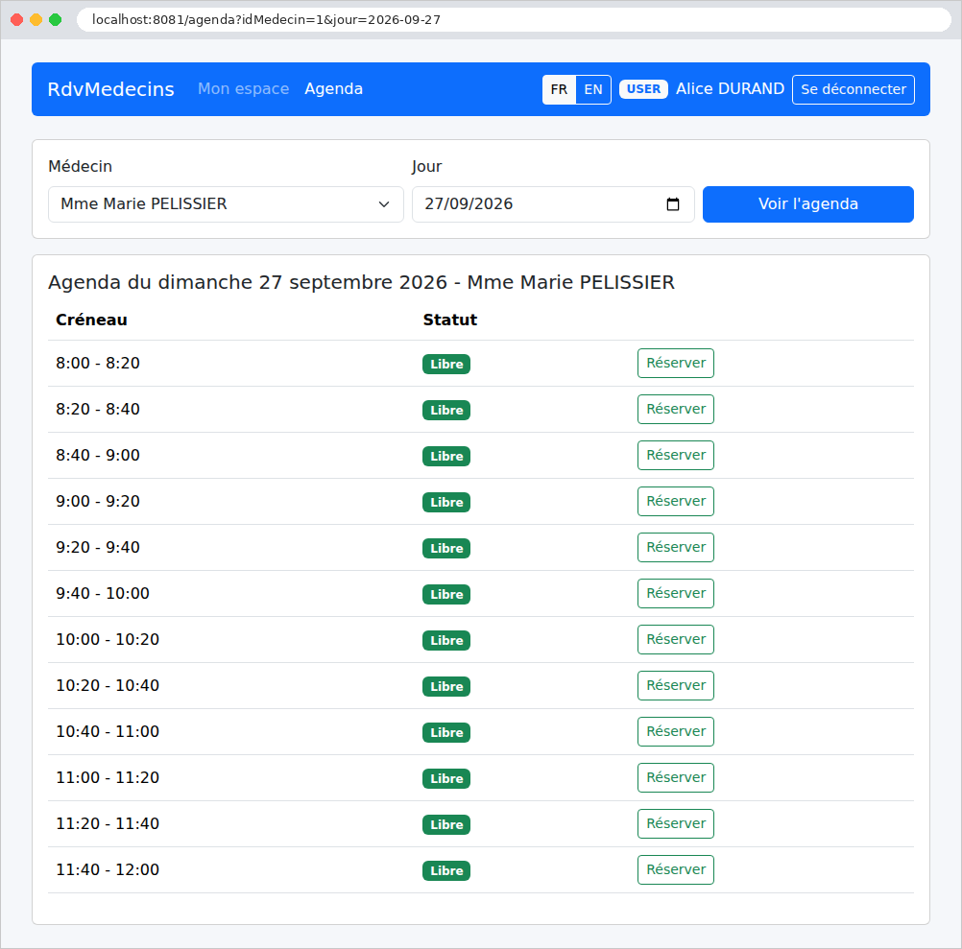Click the Jour field label
Image resolution: width=962 pixels, height=949 pixels.
click(x=426, y=167)
